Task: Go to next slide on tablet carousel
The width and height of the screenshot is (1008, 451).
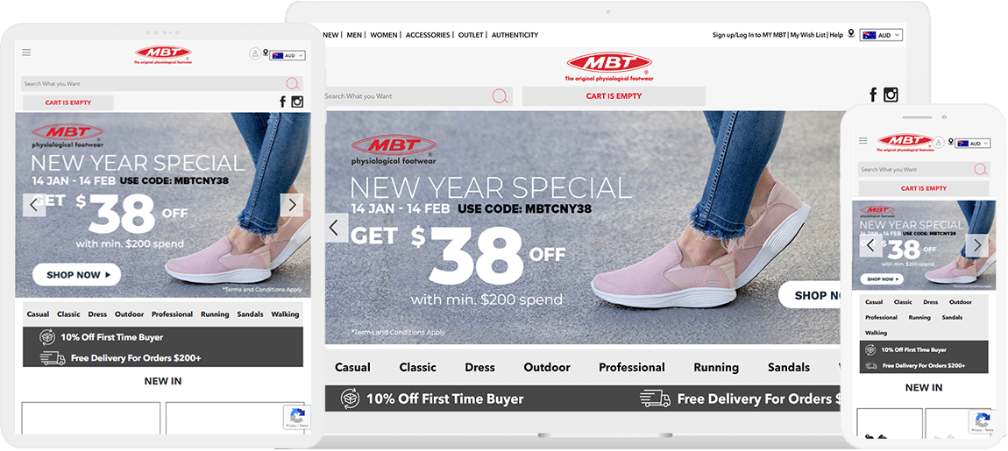Action: click(x=292, y=205)
